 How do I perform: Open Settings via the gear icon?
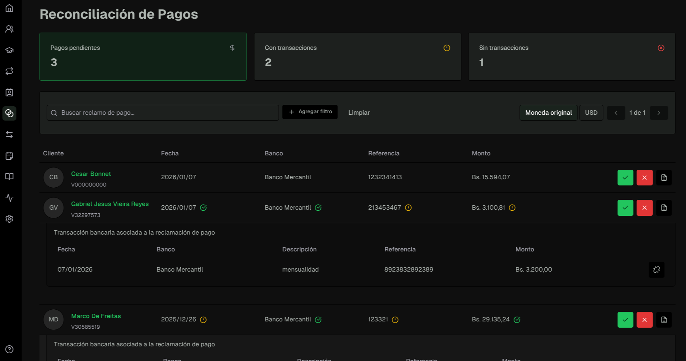click(9, 219)
